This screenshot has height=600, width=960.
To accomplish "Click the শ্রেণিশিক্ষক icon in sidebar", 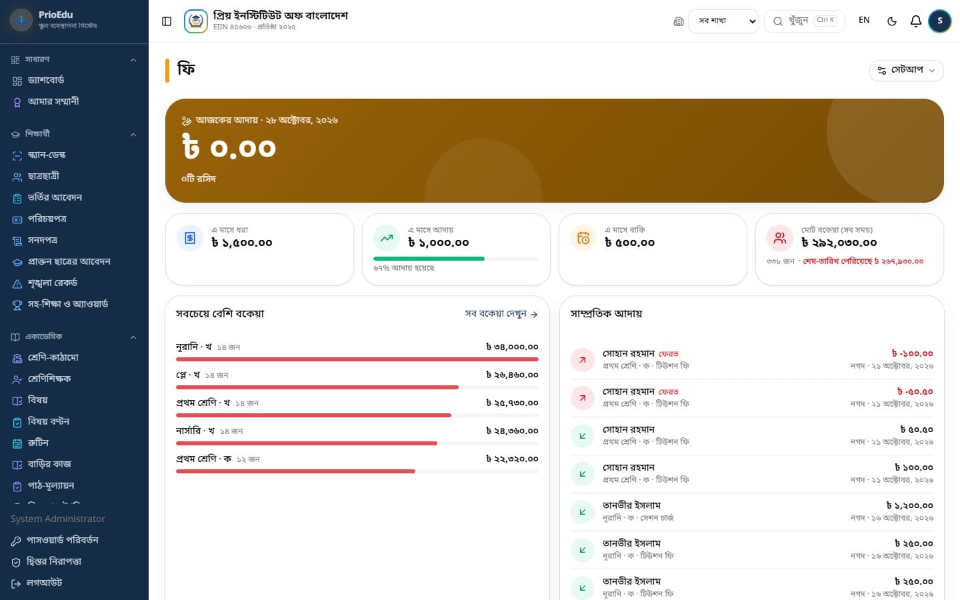I will [17, 379].
